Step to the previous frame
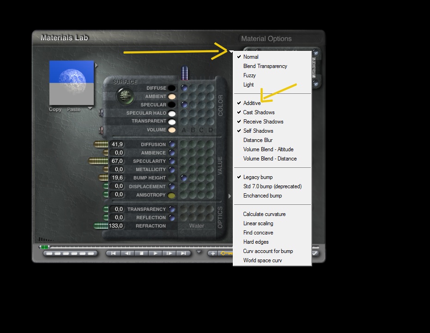The height and width of the screenshot is (333, 430). coord(127,253)
